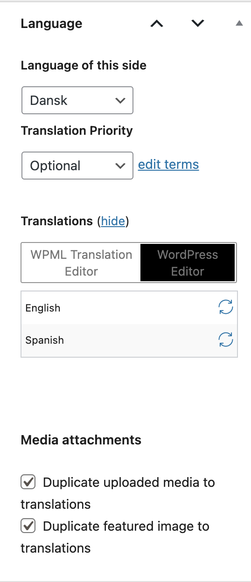251x582 pixels.
Task: Click the Language of this side label
Action: 84,65
